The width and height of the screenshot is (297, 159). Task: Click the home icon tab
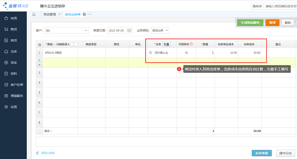point(34,14)
